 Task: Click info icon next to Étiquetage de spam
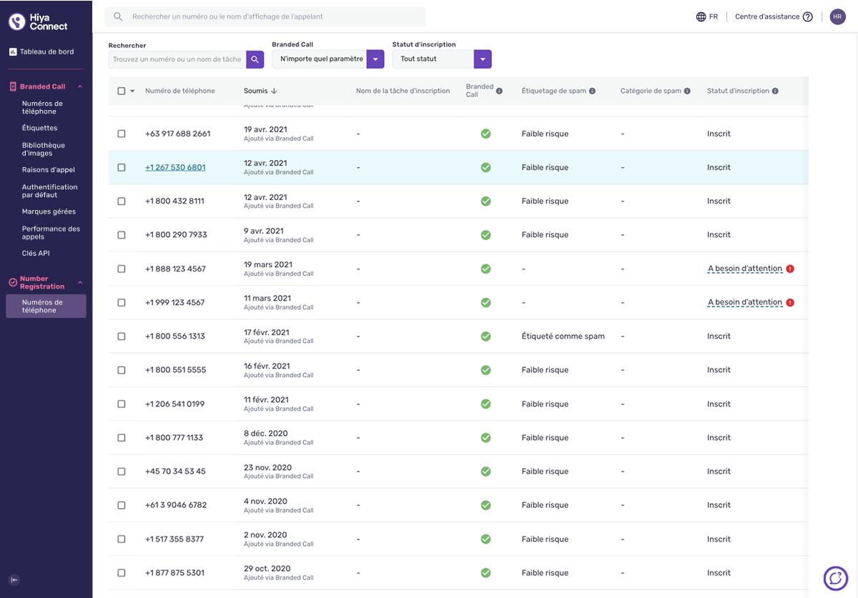coord(592,91)
